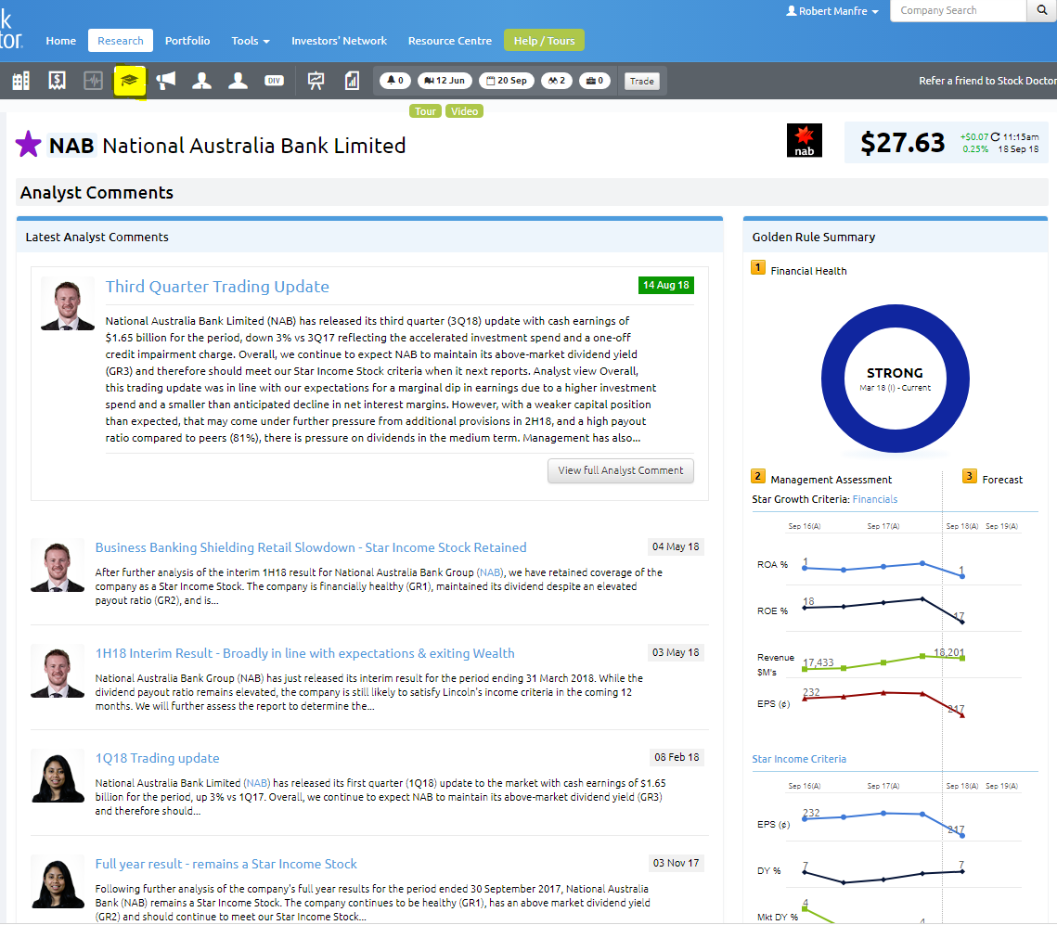Click the Trade button

[642, 81]
